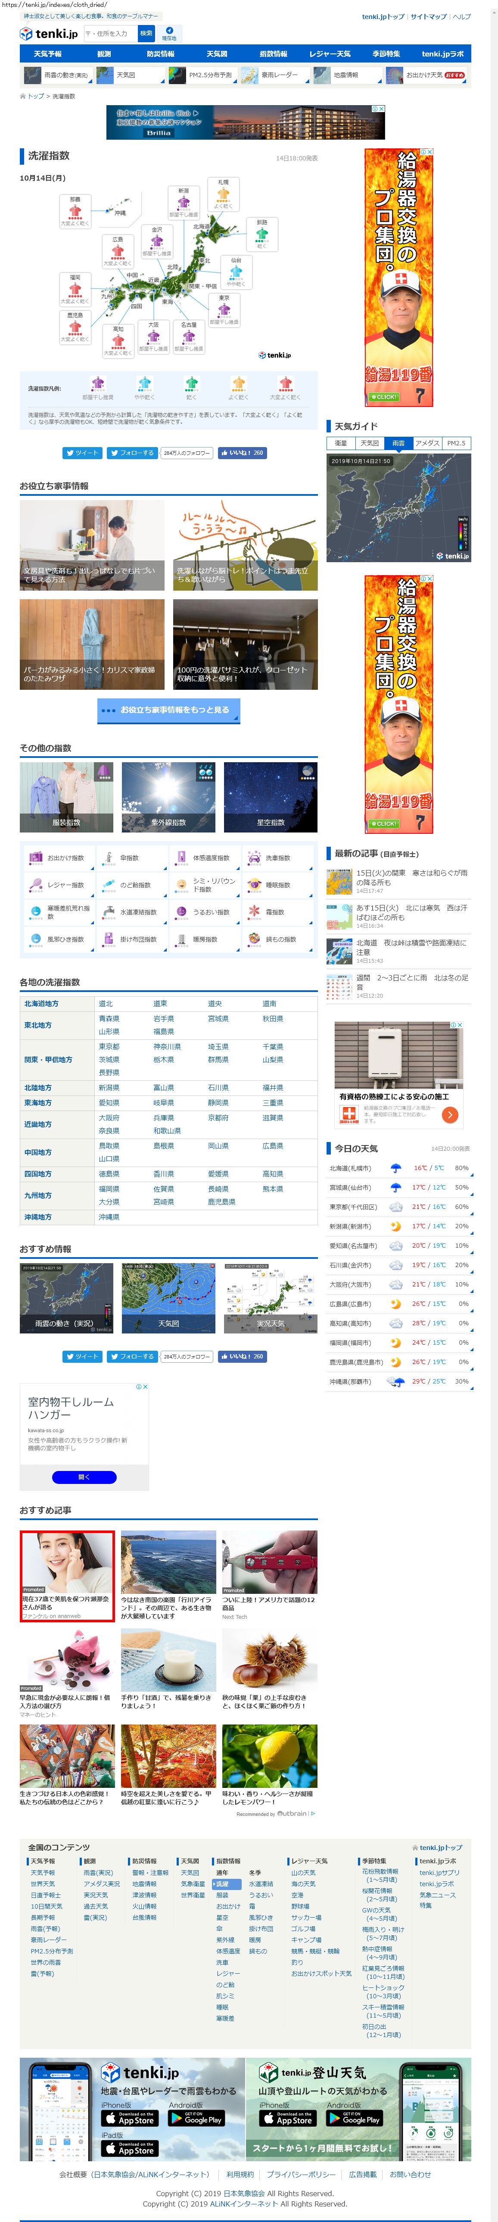Open the 紫外線指数 thumbnail
The image size is (498, 2222).
point(169,797)
